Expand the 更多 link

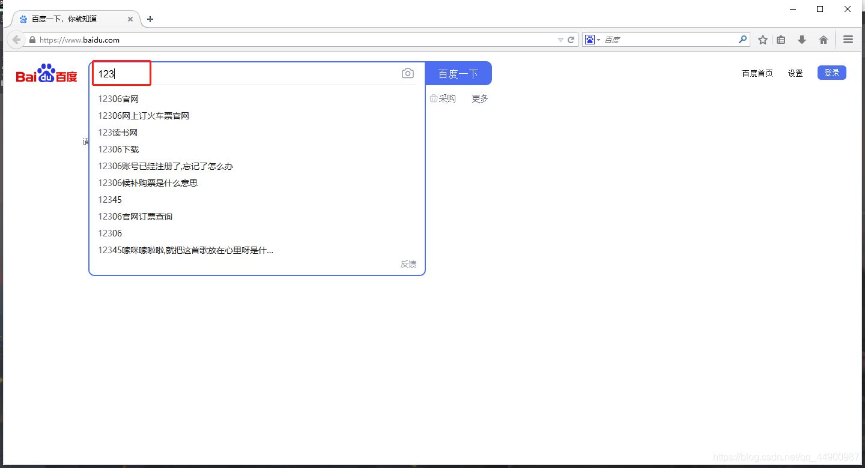tap(480, 99)
